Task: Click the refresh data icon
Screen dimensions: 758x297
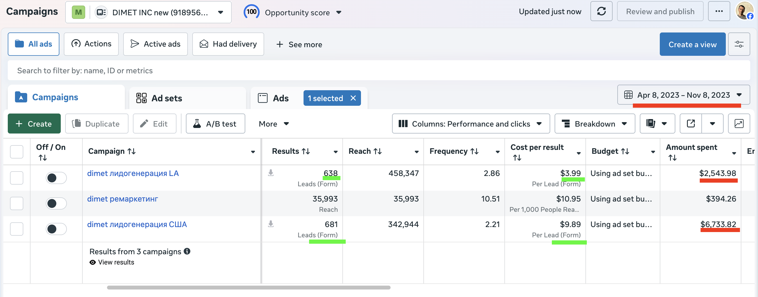Action: pos(601,11)
